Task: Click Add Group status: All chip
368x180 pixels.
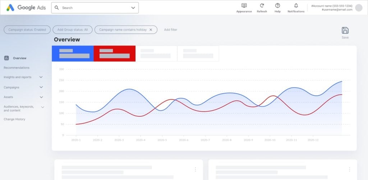Action: tap(73, 30)
